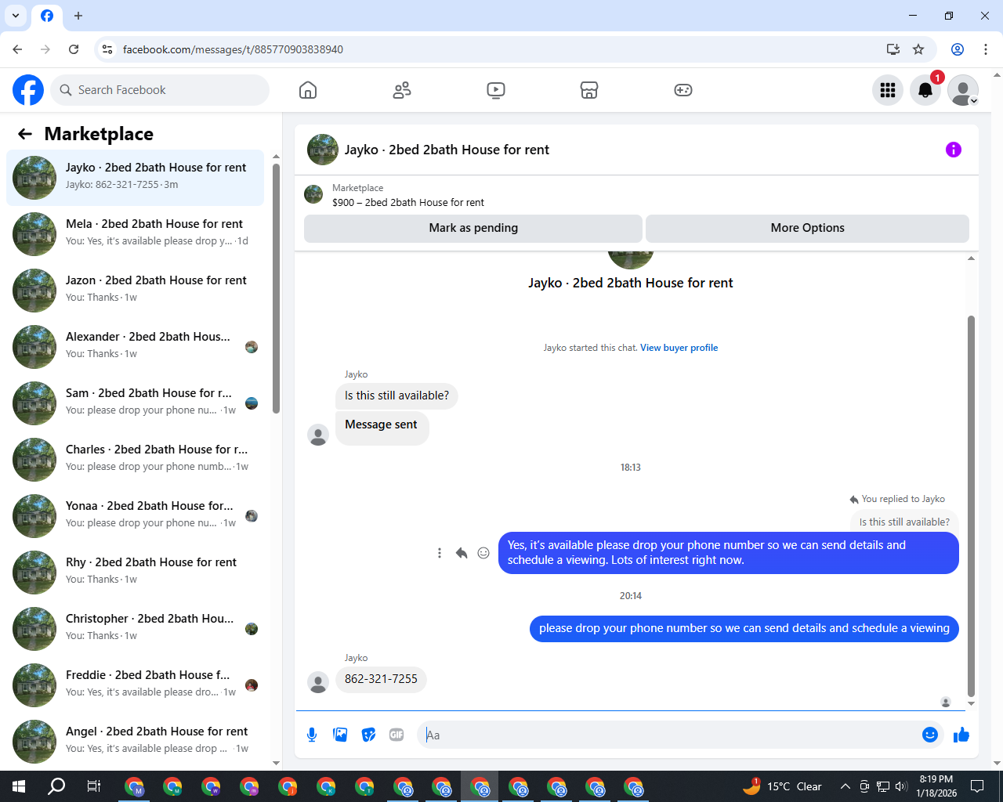Open Task View on the taskbar
Viewport: 1003px width, 802px height.
pos(93,786)
